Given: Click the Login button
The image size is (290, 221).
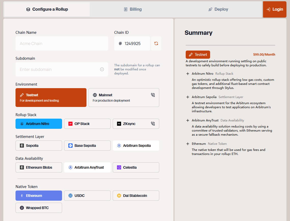Looking at the screenshot, I should point(275,9).
